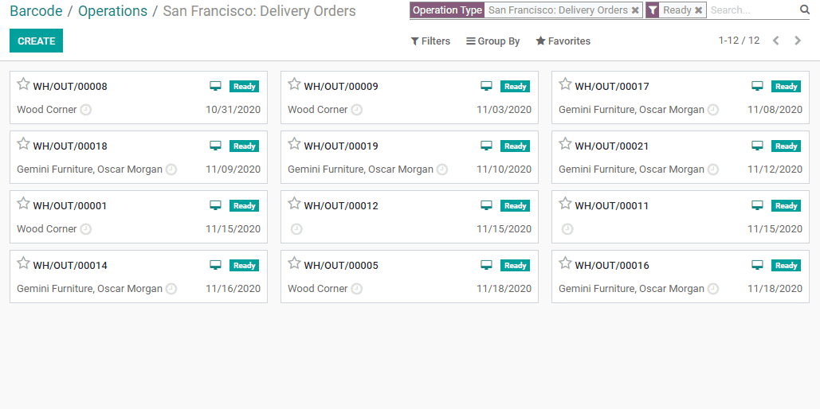Create a new delivery order
This screenshot has height=409, width=820.
36,41
